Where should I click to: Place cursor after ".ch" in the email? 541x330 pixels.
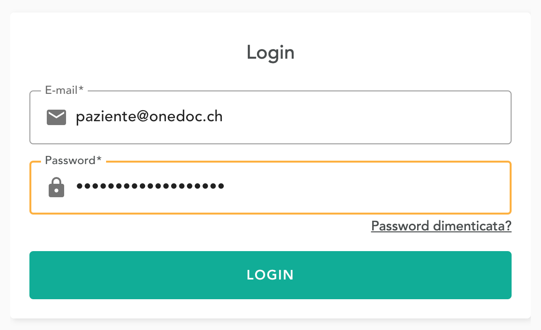coord(223,117)
